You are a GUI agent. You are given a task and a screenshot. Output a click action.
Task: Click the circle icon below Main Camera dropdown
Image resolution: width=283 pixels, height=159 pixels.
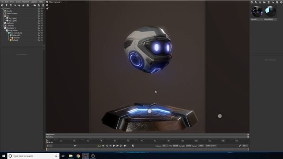pyautogui.click(x=47, y=5)
